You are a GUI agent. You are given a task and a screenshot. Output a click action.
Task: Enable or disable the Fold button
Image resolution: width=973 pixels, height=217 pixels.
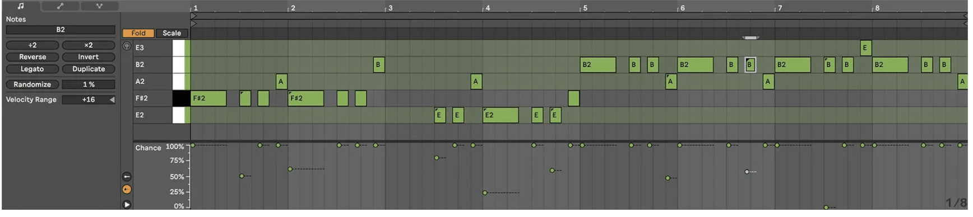pyautogui.click(x=138, y=33)
